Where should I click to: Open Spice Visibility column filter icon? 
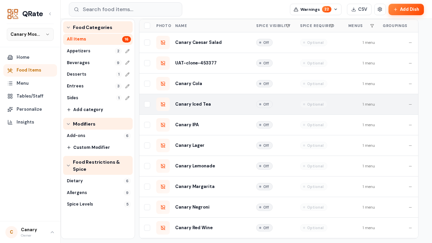(x=288, y=26)
